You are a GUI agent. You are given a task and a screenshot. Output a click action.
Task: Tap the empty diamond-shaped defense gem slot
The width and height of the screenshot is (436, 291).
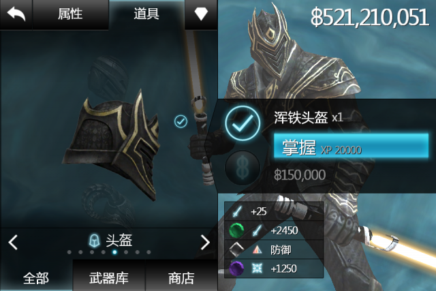click(236, 249)
